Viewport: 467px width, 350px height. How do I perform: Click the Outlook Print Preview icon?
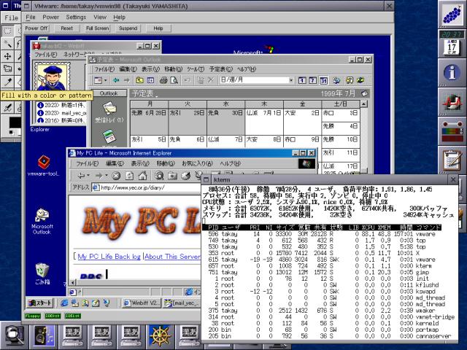pyautogui.click(x=174, y=80)
